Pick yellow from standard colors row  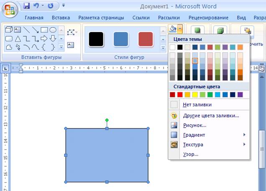coord(195,95)
